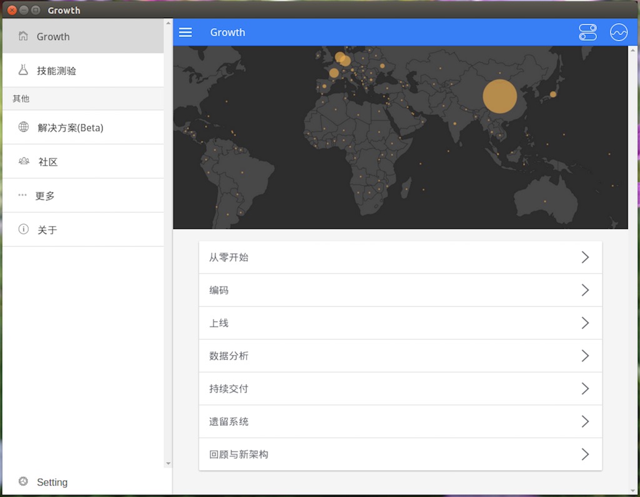
Task: Go to 社区 sidebar item
Action: click(83, 162)
